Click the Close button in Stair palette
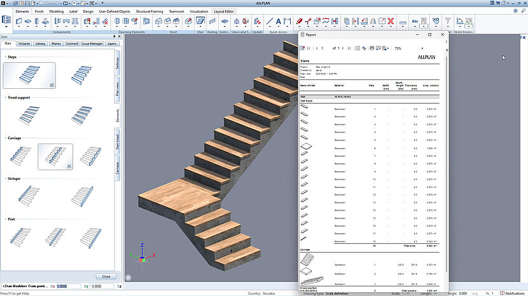528x296 pixels. coord(106,276)
